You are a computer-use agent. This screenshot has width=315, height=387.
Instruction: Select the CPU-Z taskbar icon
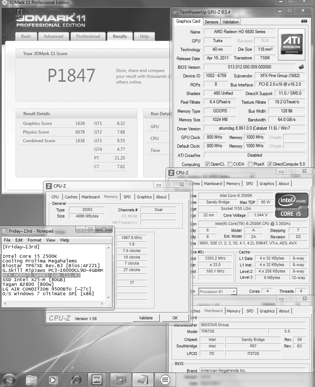tap(97, 380)
